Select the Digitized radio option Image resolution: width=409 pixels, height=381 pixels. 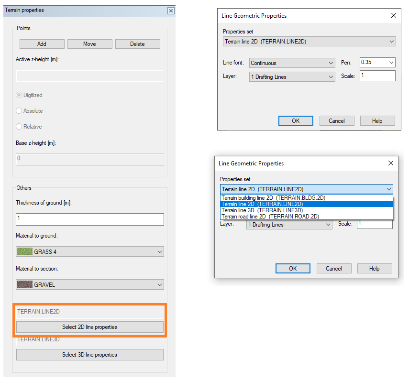pos(20,95)
